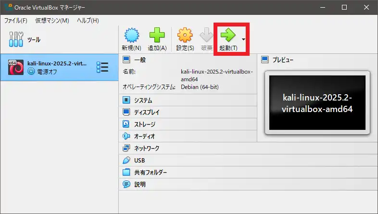
Task: Open the ファイル(F) menu
Action: tap(16, 21)
